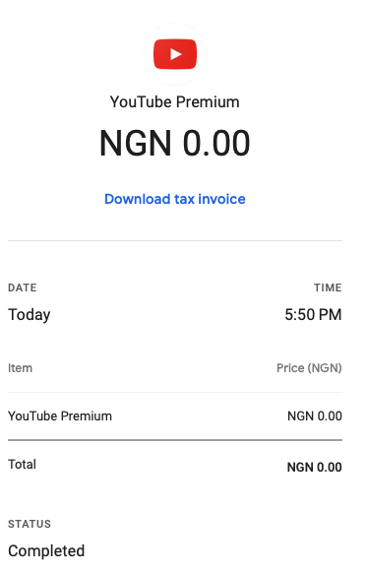Click the Today date value
Screen dimensions: 366x574
pos(30,315)
